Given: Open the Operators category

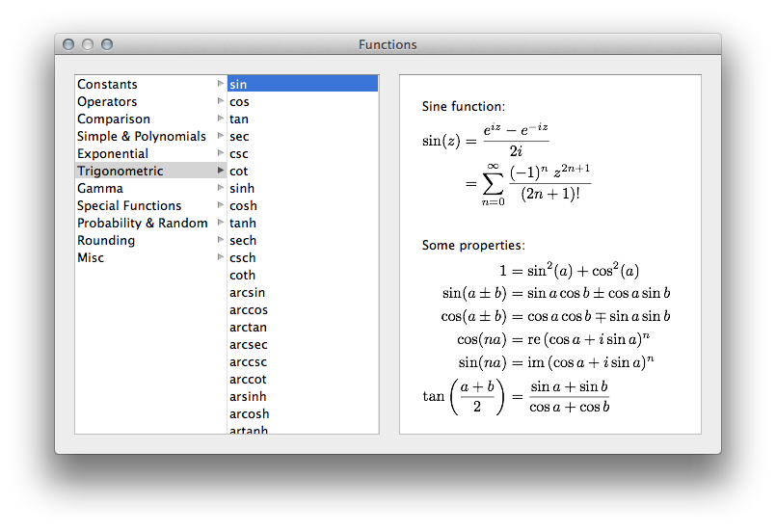Looking at the screenshot, I should pyautogui.click(x=107, y=102).
